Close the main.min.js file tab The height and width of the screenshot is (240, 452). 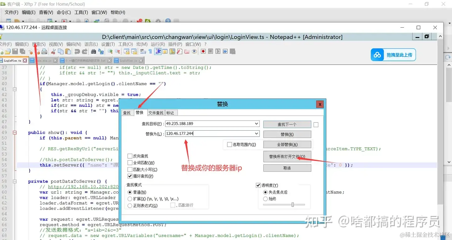pos(55,61)
